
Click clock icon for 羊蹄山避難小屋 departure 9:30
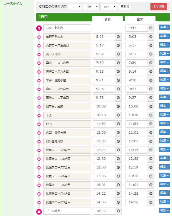click(151, 81)
